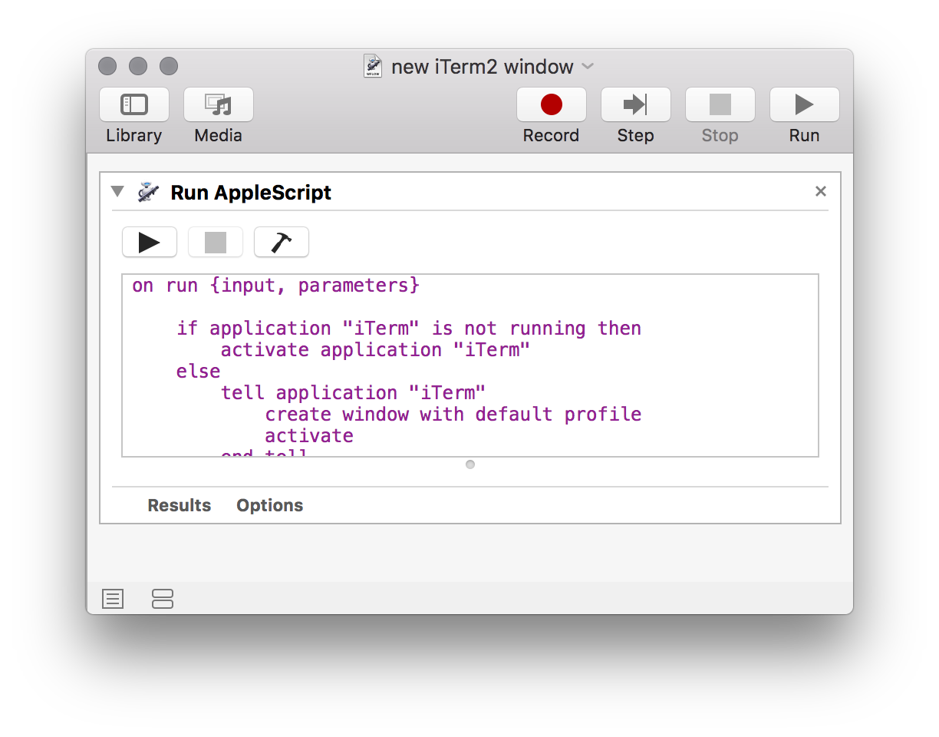This screenshot has height=737, width=939.
Task: Open the Results tab
Action: pos(180,505)
